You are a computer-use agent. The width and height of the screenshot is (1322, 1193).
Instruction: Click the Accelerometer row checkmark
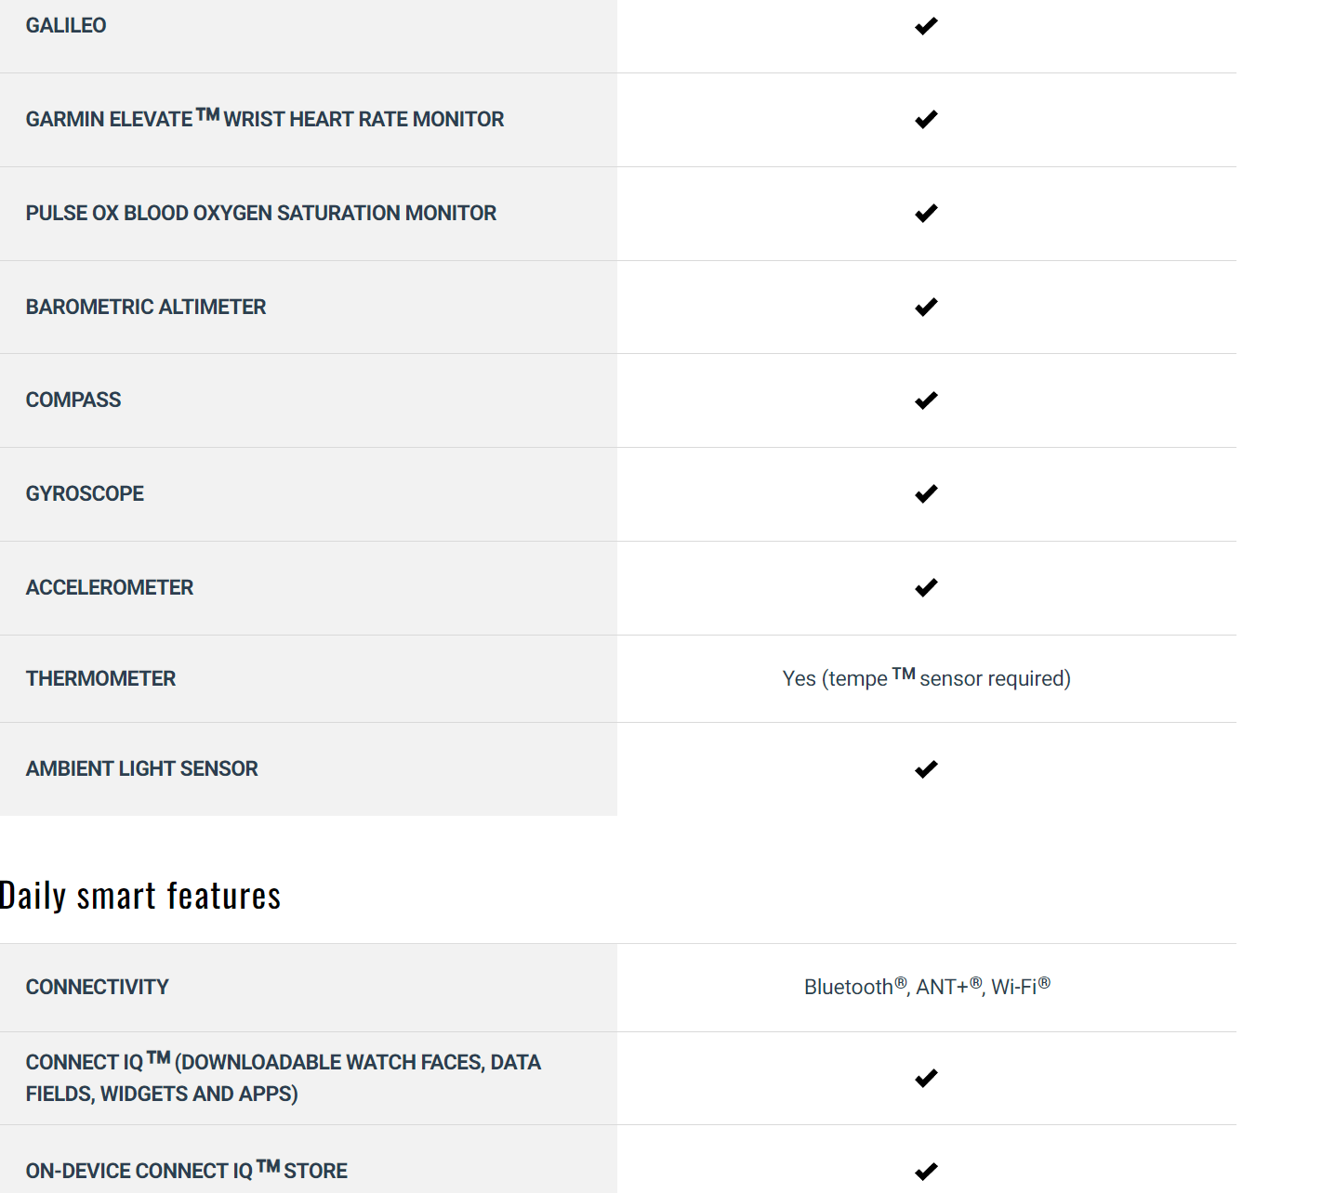pyautogui.click(x=926, y=588)
